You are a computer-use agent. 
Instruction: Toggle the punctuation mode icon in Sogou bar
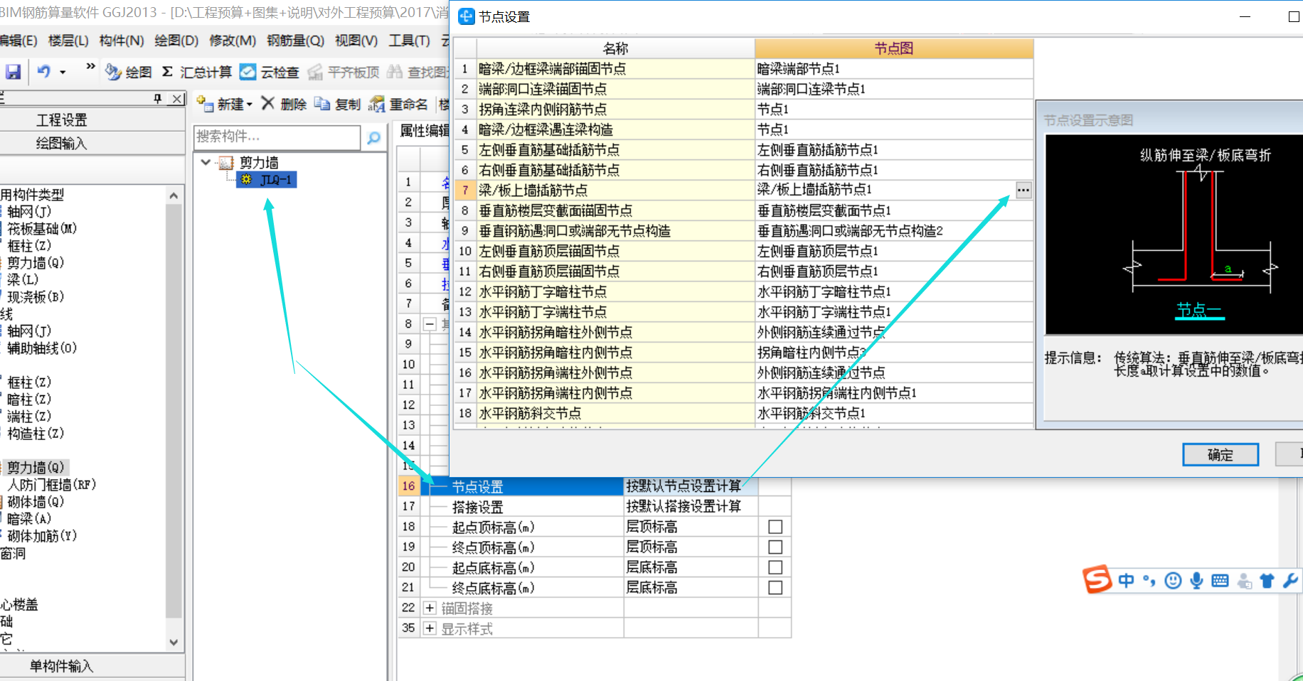(x=1149, y=581)
